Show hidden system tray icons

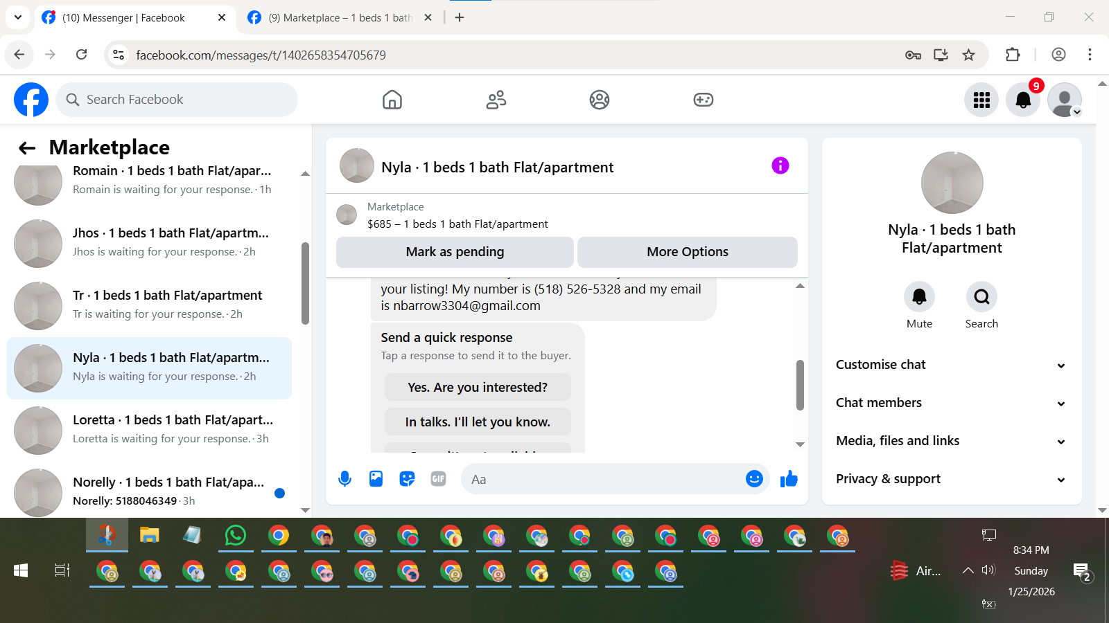tap(968, 570)
